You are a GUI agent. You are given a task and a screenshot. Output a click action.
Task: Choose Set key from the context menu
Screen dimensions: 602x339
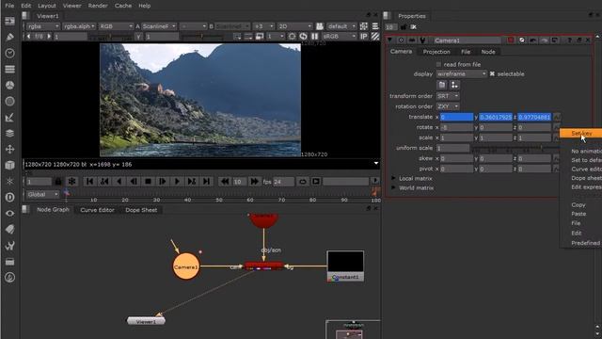tap(581, 134)
